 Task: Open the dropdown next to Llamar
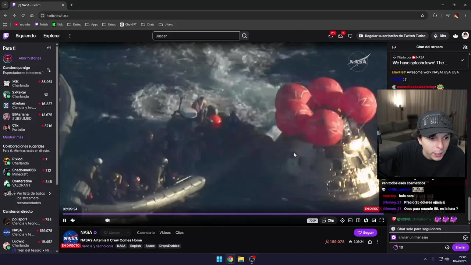128,233
